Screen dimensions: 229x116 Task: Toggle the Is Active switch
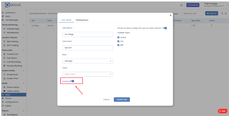point(72,81)
